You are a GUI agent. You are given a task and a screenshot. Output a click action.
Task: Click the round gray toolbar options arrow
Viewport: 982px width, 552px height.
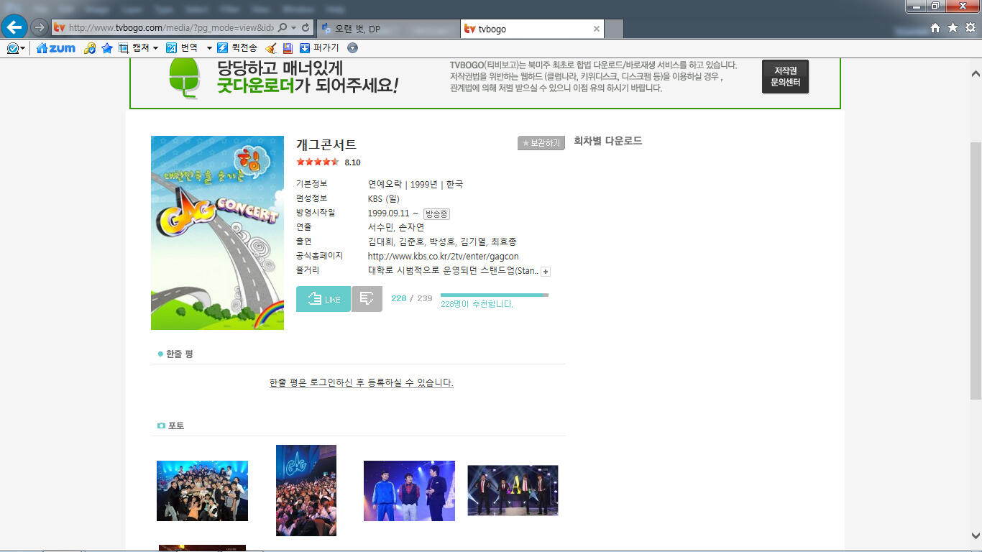point(352,48)
